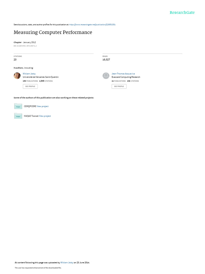Click William Jalby link in upload footer
205x274 pixels.
(x=67, y=262)
